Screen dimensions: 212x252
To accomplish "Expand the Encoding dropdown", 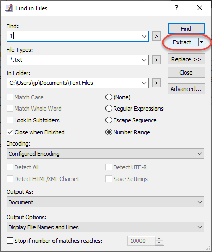I will 105,154.
